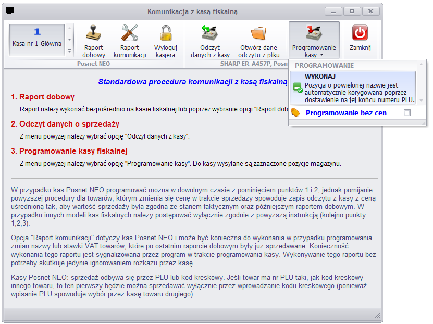
Task: Click the Wyloguj kasjera padlock icon
Action: click(x=166, y=33)
